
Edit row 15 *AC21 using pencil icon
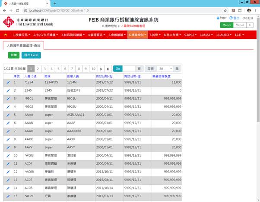click(x=8, y=196)
